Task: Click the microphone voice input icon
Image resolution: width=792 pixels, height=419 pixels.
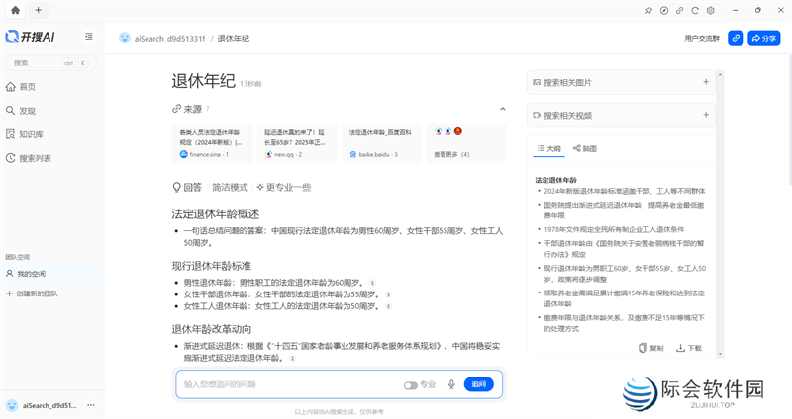Action: pyautogui.click(x=451, y=384)
